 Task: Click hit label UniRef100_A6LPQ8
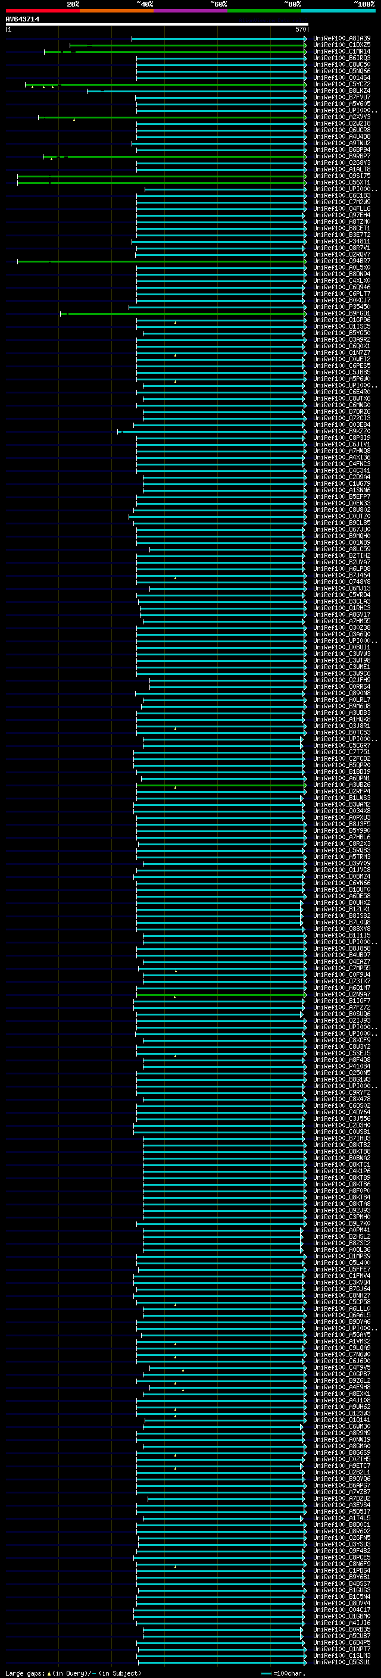click(341, 568)
